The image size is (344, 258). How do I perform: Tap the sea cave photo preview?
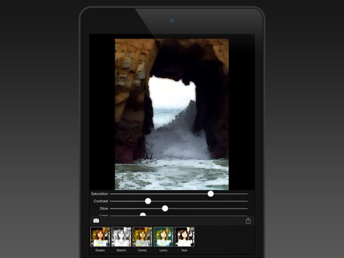(172, 115)
